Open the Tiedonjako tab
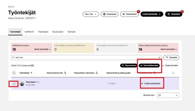 click(43, 32)
